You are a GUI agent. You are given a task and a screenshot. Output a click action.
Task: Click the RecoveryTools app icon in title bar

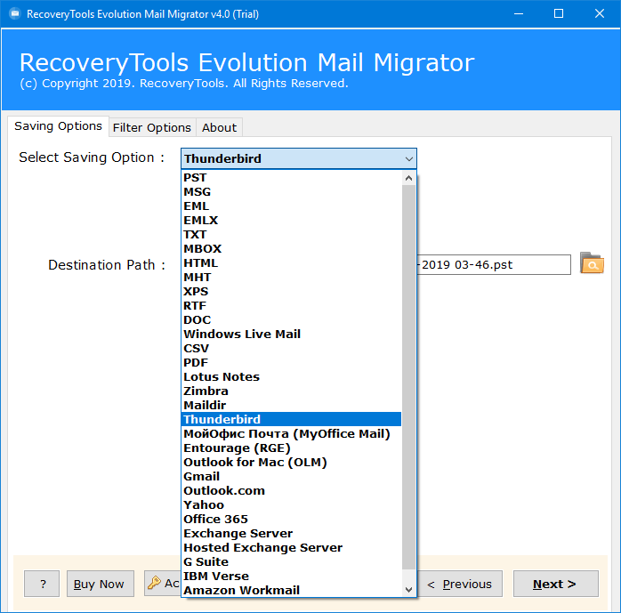click(x=15, y=14)
